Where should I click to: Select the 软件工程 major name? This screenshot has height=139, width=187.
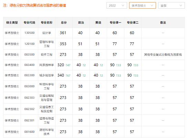coord(46,54)
